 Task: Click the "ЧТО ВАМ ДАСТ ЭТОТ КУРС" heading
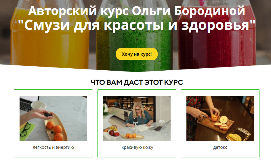click(137, 82)
